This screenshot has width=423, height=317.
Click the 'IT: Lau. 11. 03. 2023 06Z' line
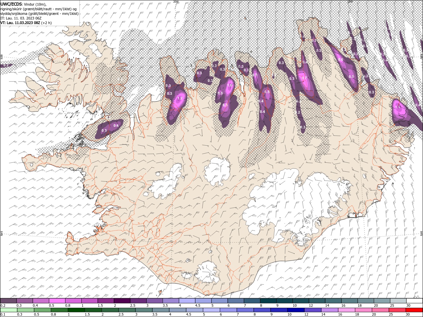pos(20,18)
